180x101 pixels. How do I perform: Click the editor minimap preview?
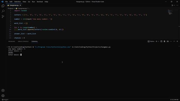(x=170, y=12)
